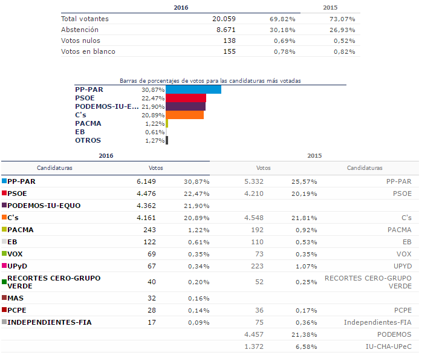This screenshot has width=422, height=364.
Task: Click the olive PACMA color square
Action: pyautogui.click(x=4, y=229)
